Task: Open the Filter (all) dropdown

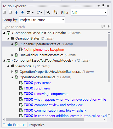Action: coord(89,12)
